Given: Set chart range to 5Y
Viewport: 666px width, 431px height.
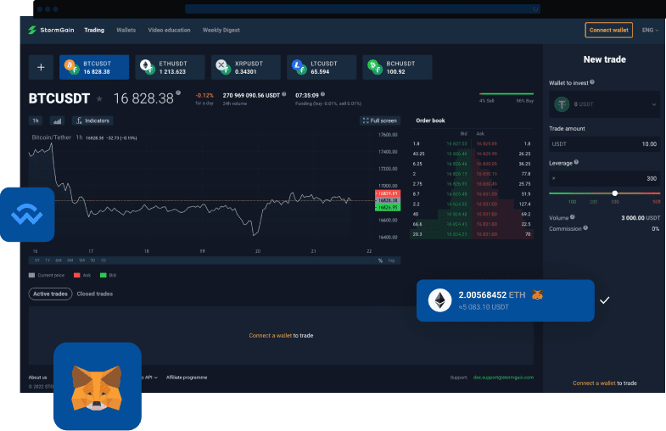Looking at the screenshot, I should (37, 260).
